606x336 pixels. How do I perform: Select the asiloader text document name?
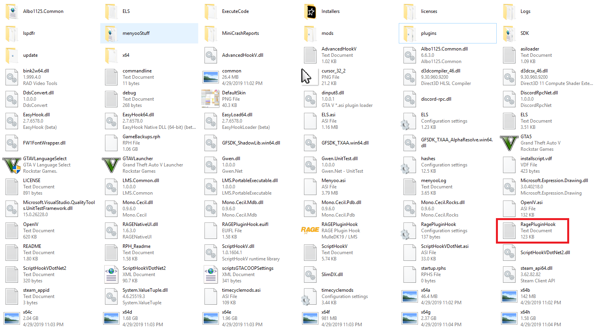pos(530,49)
